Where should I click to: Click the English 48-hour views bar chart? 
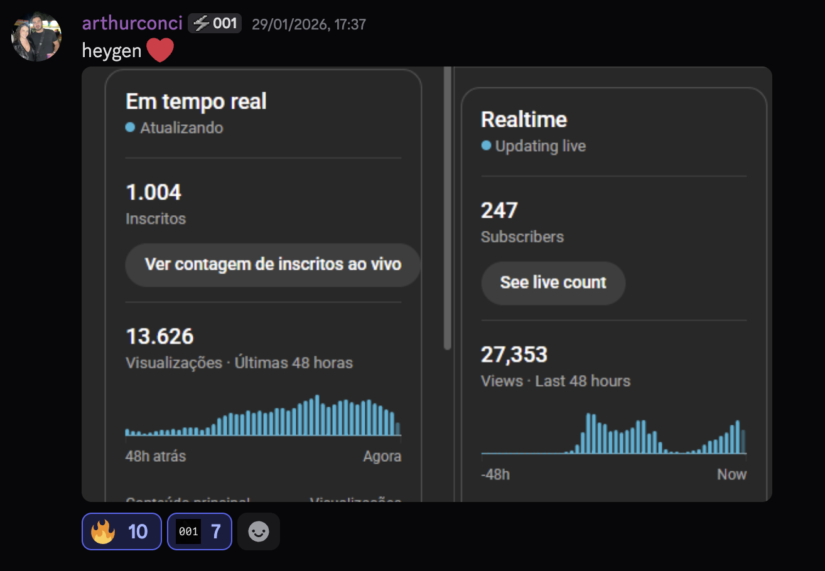[613, 434]
